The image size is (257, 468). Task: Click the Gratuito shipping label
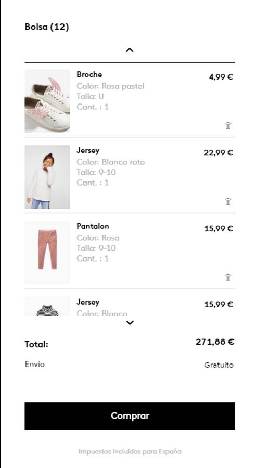coord(219,365)
